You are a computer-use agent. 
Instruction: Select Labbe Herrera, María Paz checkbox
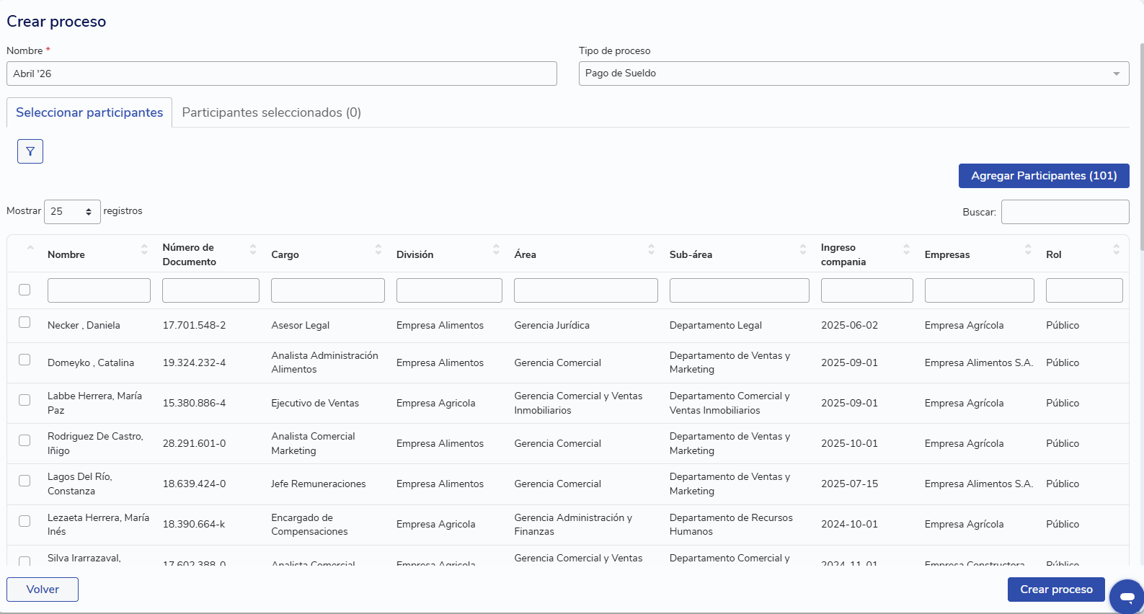(25, 400)
